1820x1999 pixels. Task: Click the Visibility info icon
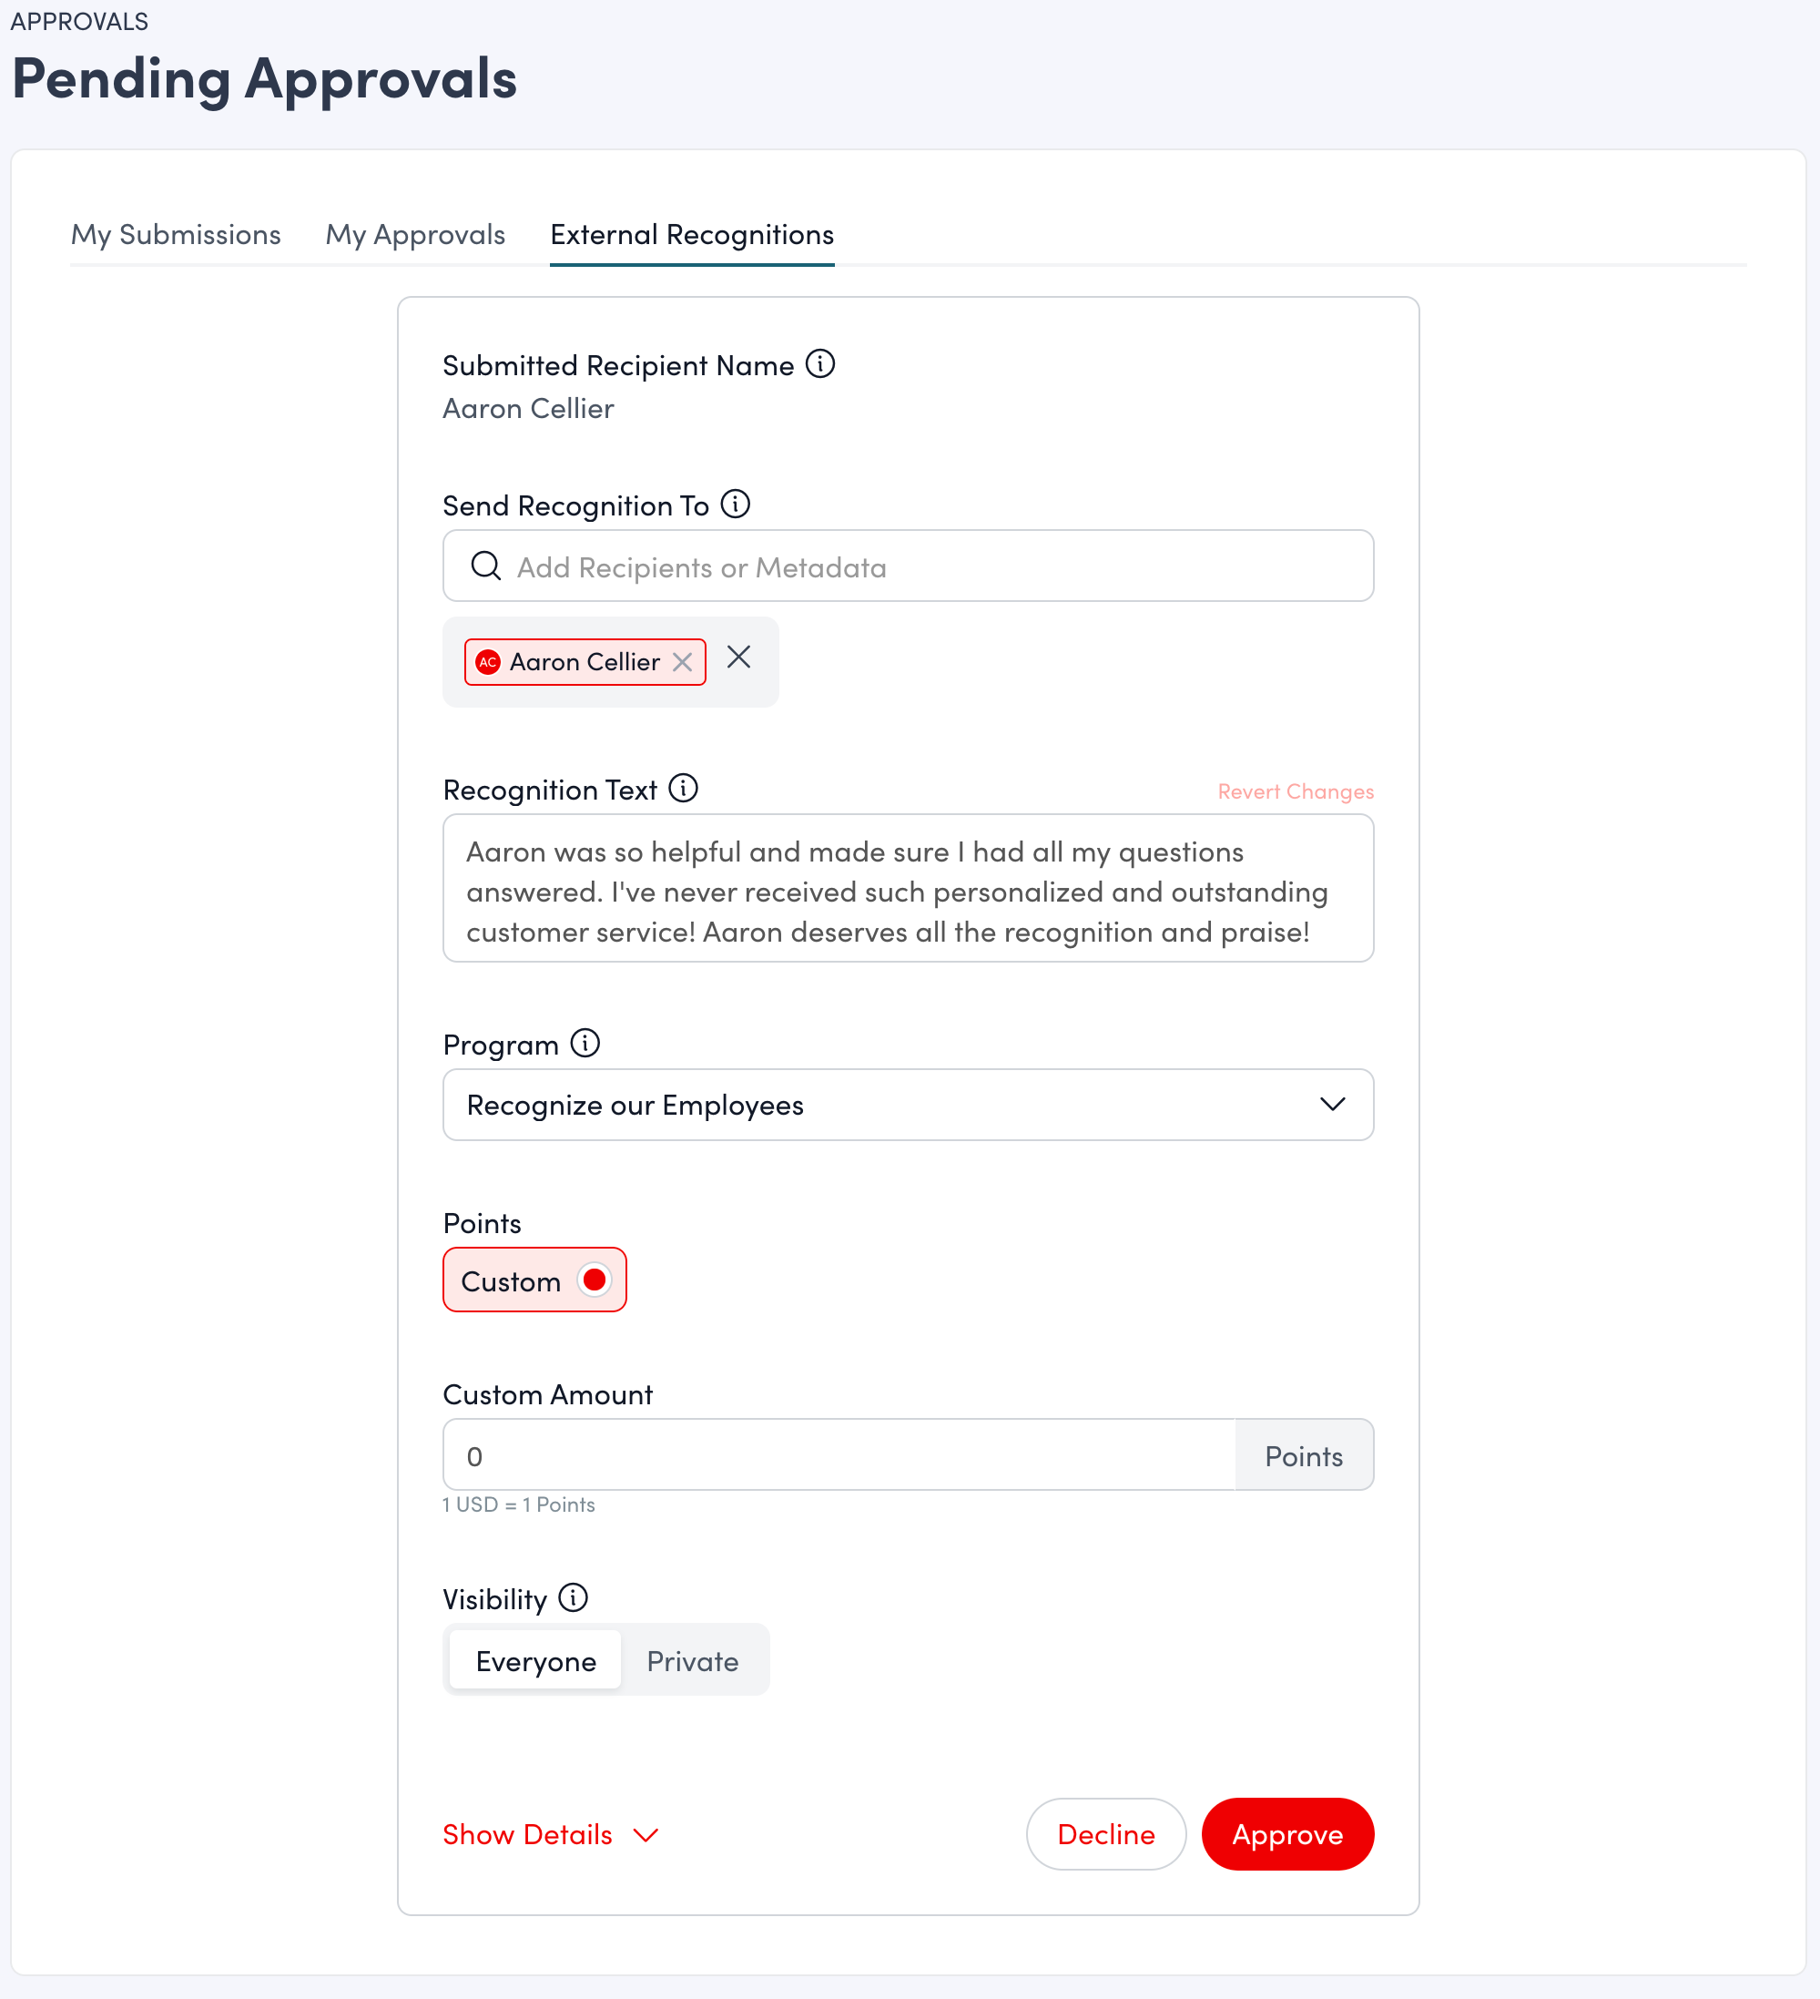point(573,1597)
